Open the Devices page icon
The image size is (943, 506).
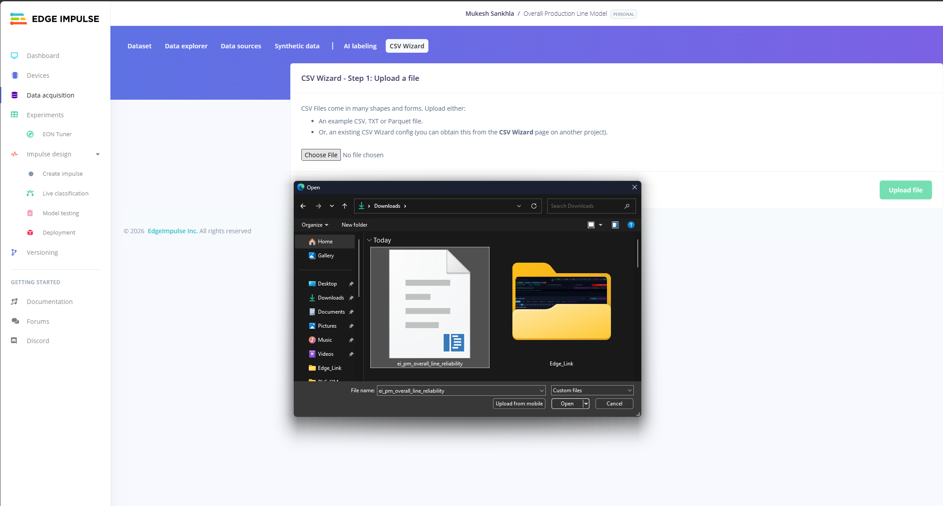(x=15, y=76)
